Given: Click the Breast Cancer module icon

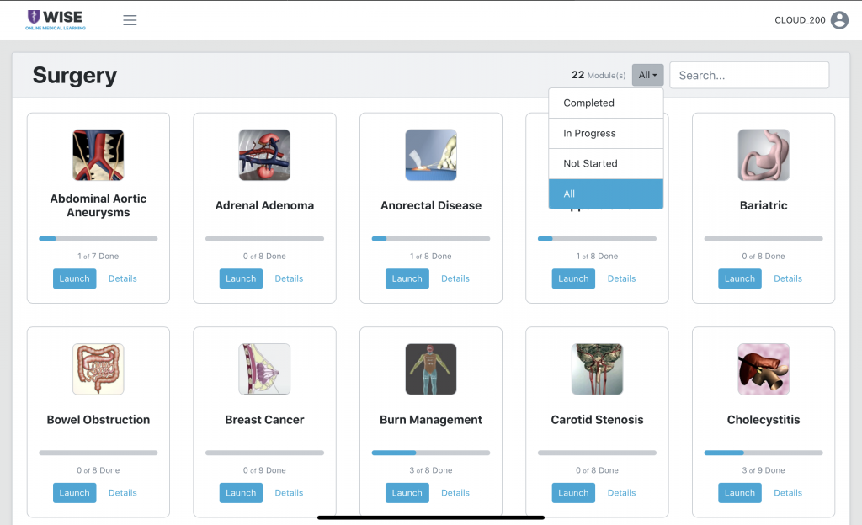Looking at the screenshot, I should coord(264,369).
